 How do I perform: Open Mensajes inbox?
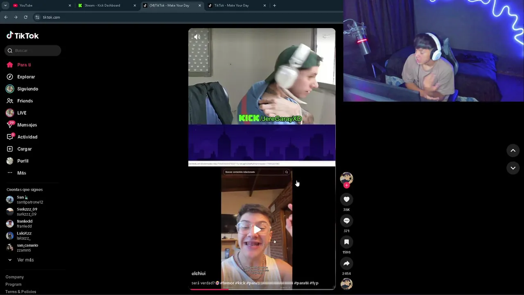27,125
